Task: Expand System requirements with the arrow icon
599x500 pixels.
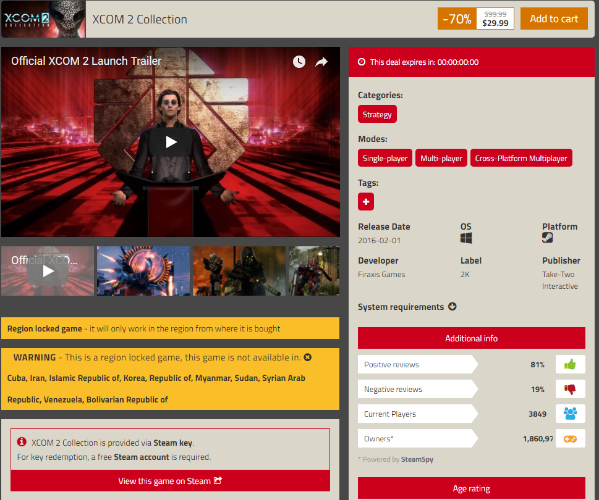Action: (452, 307)
